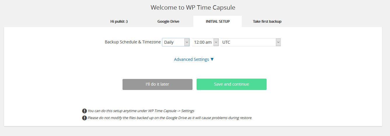The height and width of the screenshot is (136, 390).
Task: Open the UTC timezone dropdown
Action: click(248, 42)
